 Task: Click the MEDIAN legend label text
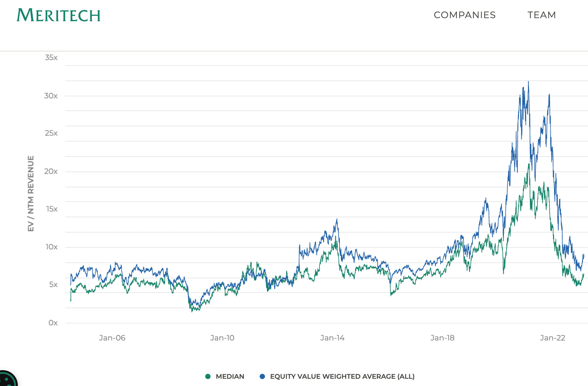230,376
